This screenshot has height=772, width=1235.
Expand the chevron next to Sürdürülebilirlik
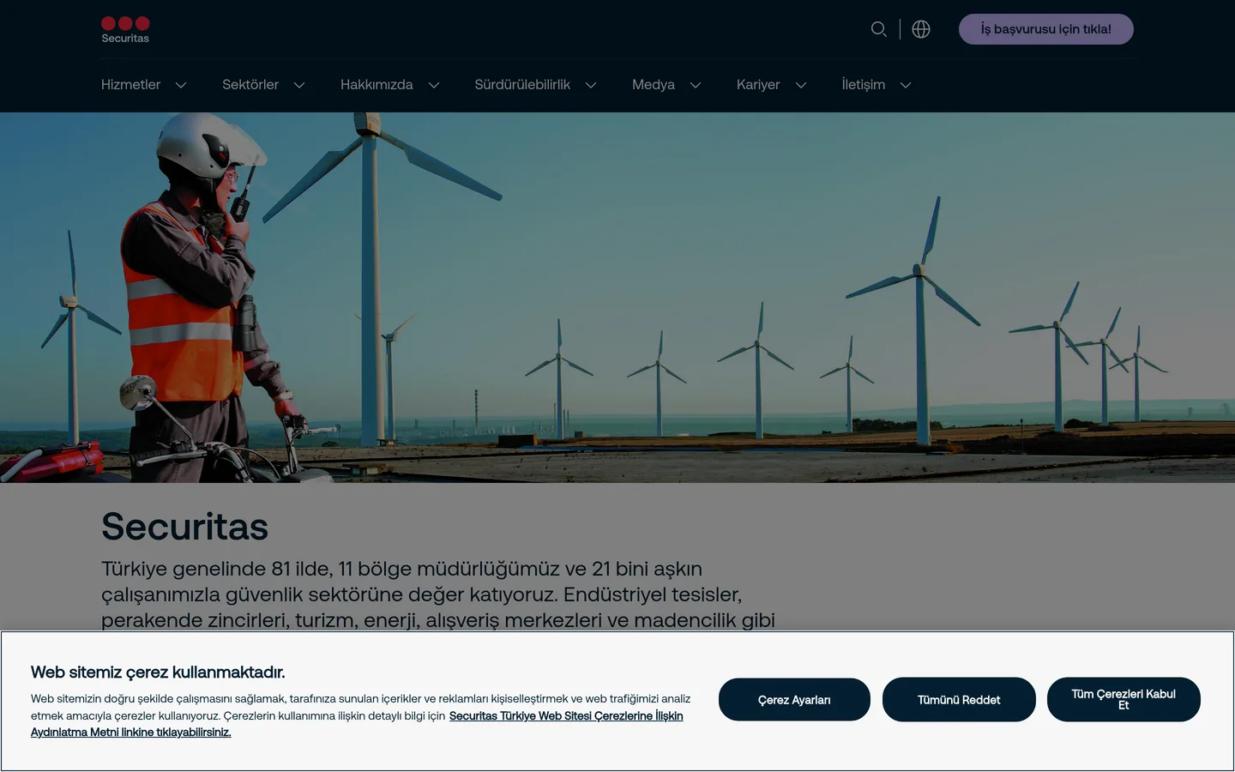click(591, 85)
